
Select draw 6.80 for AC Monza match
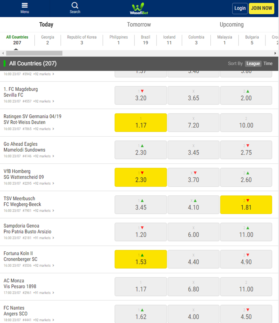point(193,287)
